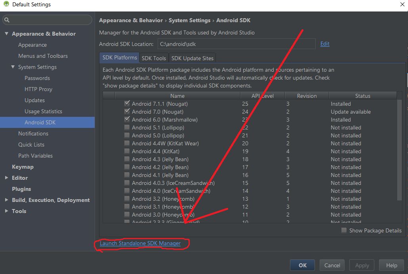Viewport: 408px width, 274px height.
Task: Enable Show Package Details checkbox
Action: click(344, 230)
